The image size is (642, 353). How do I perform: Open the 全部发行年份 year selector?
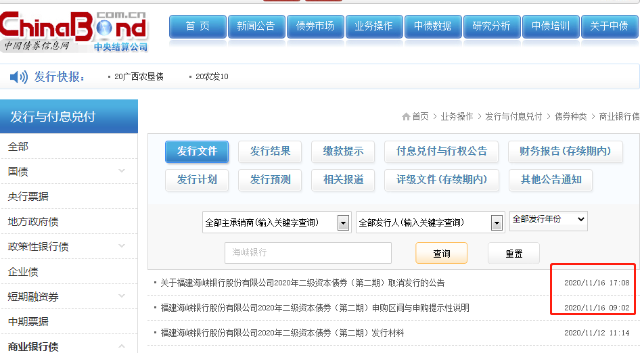[548, 220]
